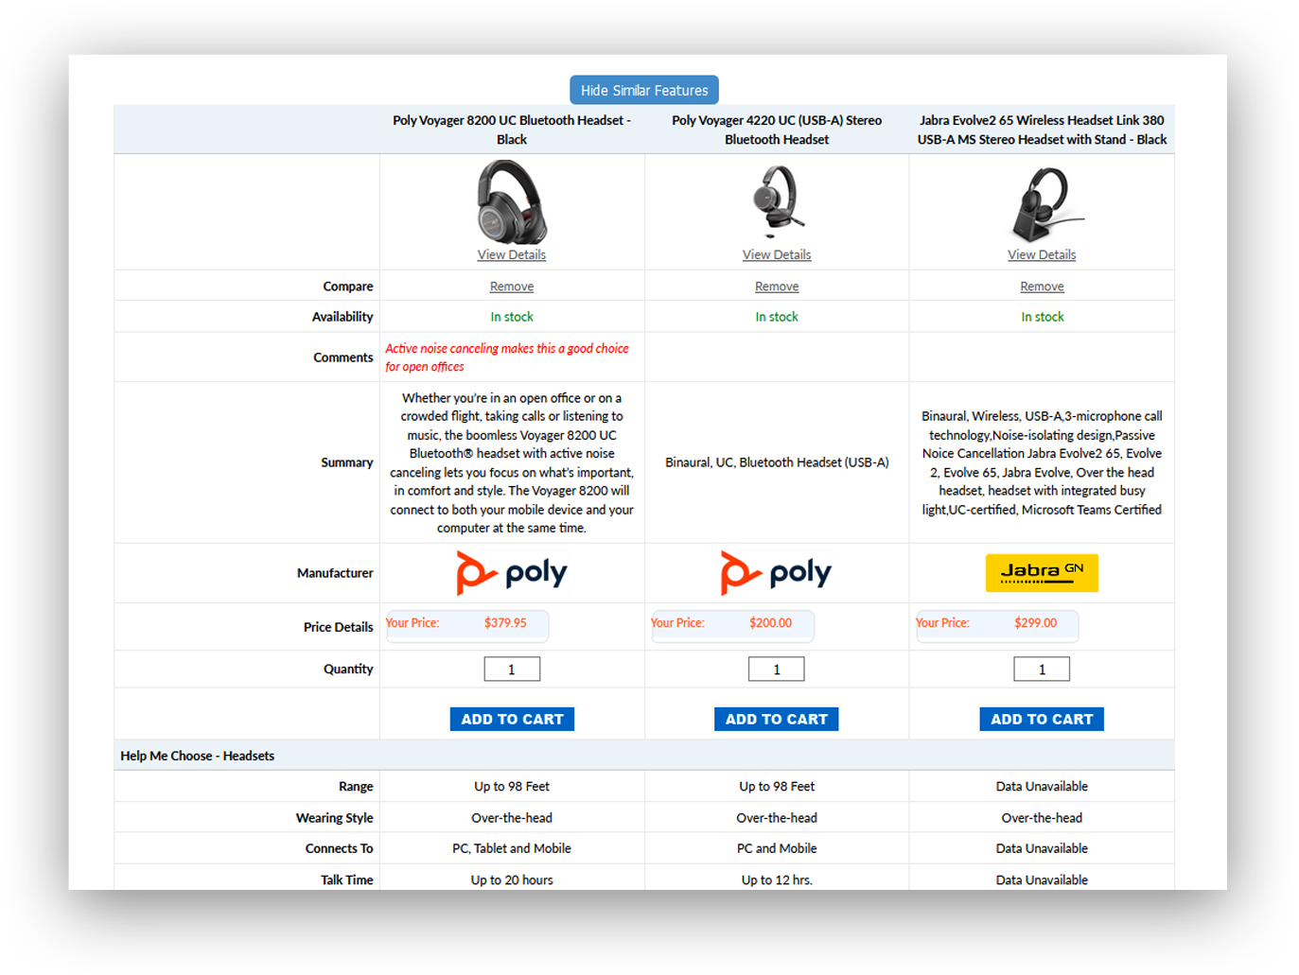This screenshot has width=1299, height=975.
Task: Open Poly Voyager 8200 UC headset image
Action: pos(512,201)
